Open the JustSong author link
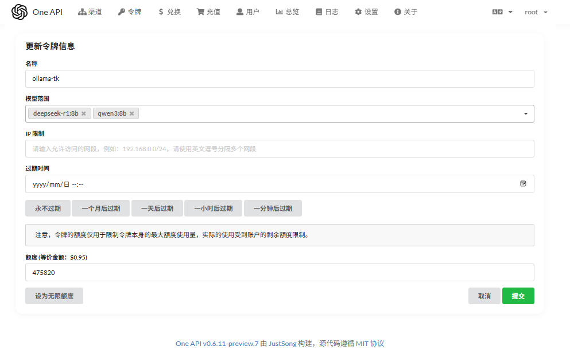Screen dimensions: 570x354 (282, 344)
